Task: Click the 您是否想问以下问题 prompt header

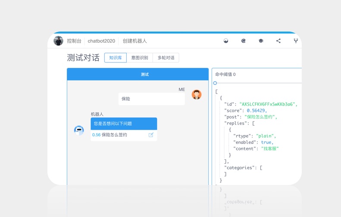Action: click(124, 124)
